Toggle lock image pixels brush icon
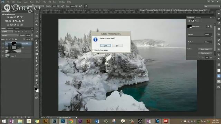Screen dimensions: 221x124 tap(10, 39)
